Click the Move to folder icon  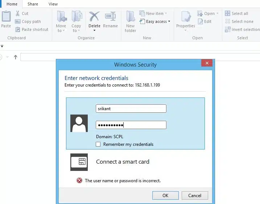click(x=62, y=16)
